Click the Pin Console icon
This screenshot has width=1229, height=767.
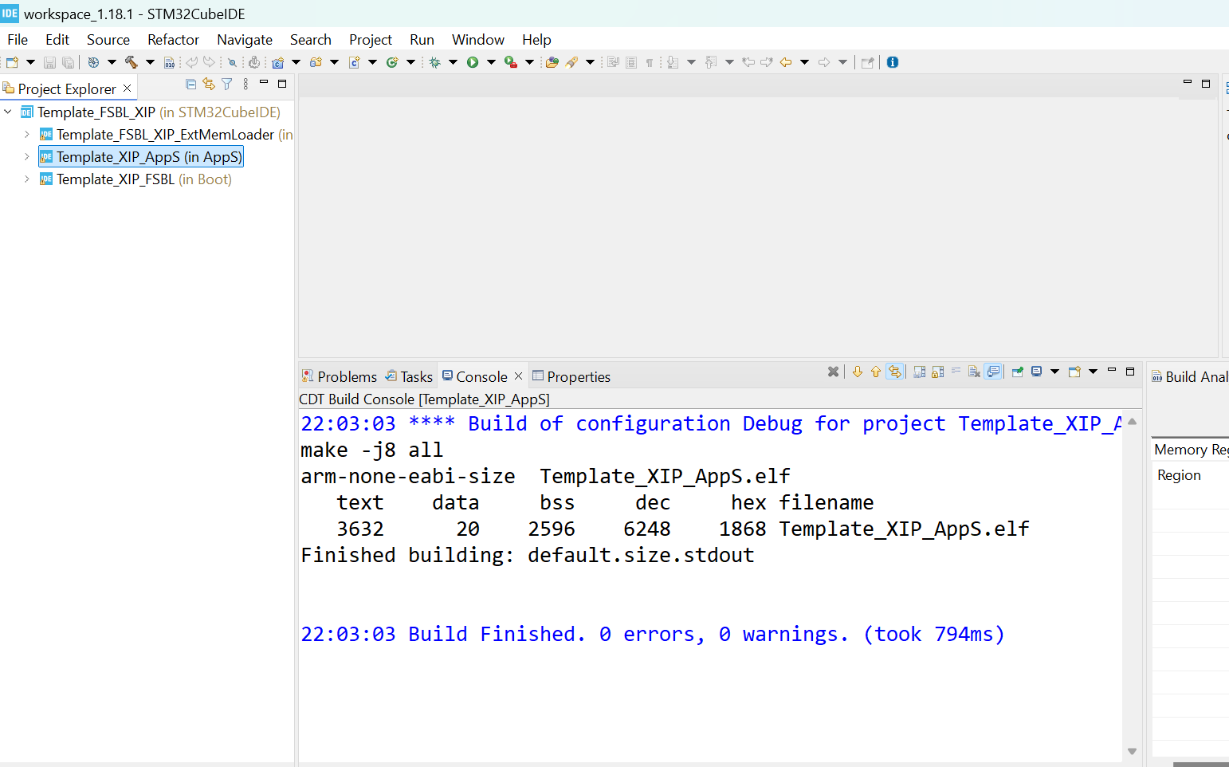[1017, 372]
